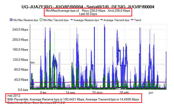The height and width of the screenshot is (106, 174).
Task: Click the Min/Max Receive bps legend swatch
Action: tap(11, 20)
